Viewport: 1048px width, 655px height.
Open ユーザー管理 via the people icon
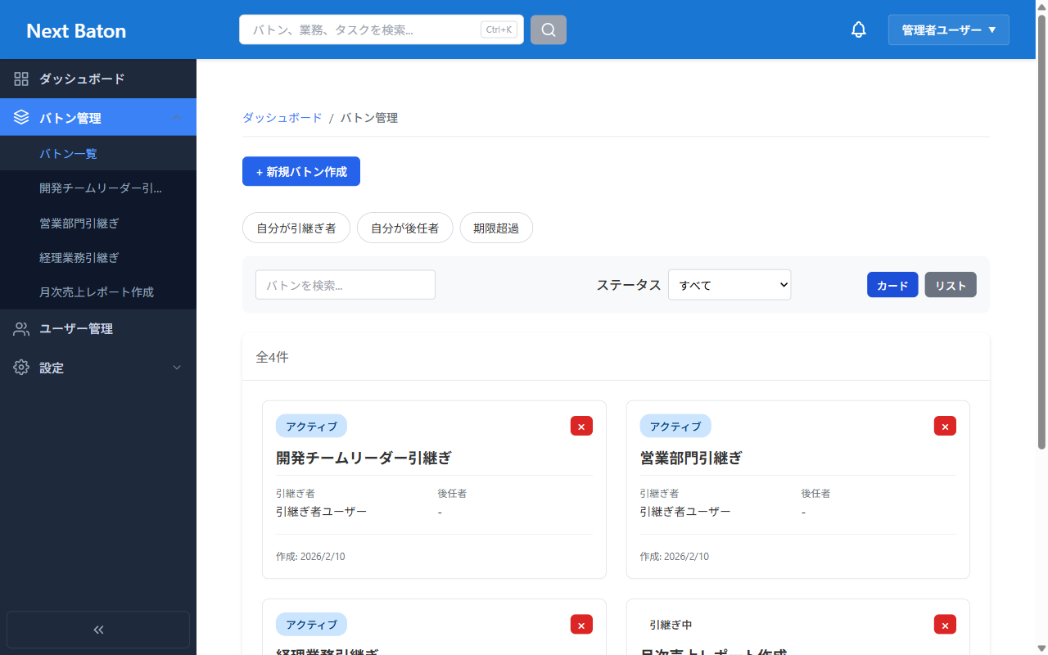point(21,328)
